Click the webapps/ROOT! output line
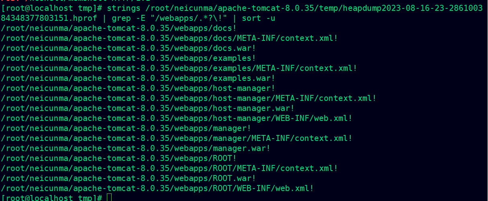This screenshot has width=488, height=201. coord(118,158)
